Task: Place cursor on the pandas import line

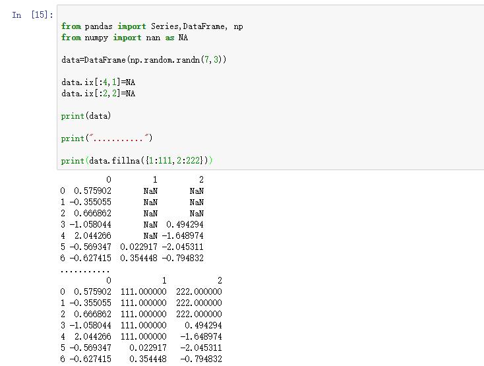Action: click(x=152, y=26)
